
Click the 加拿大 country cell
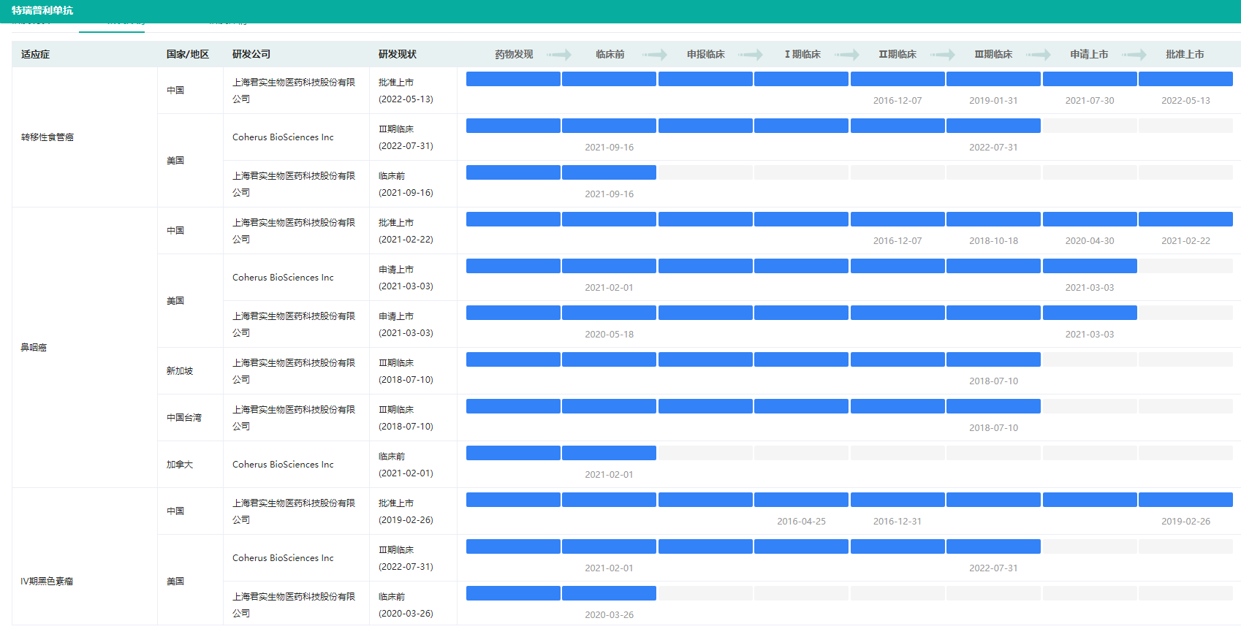[x=180, y=465]
